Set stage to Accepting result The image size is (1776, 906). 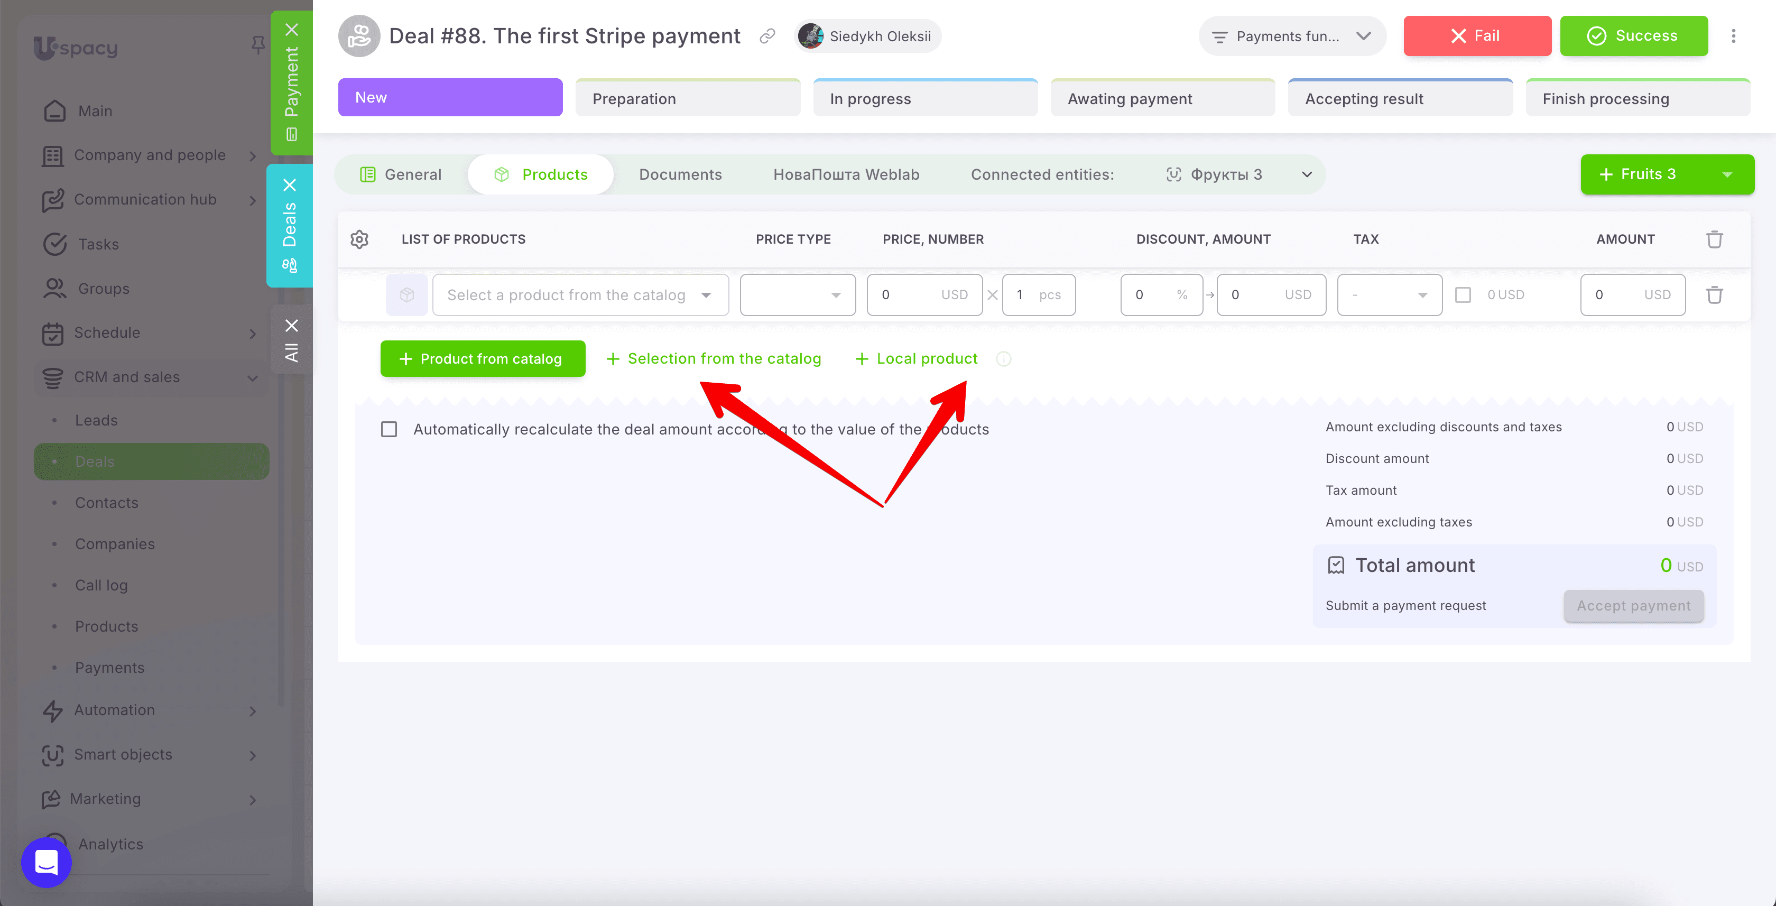[x=1400, y=98]
